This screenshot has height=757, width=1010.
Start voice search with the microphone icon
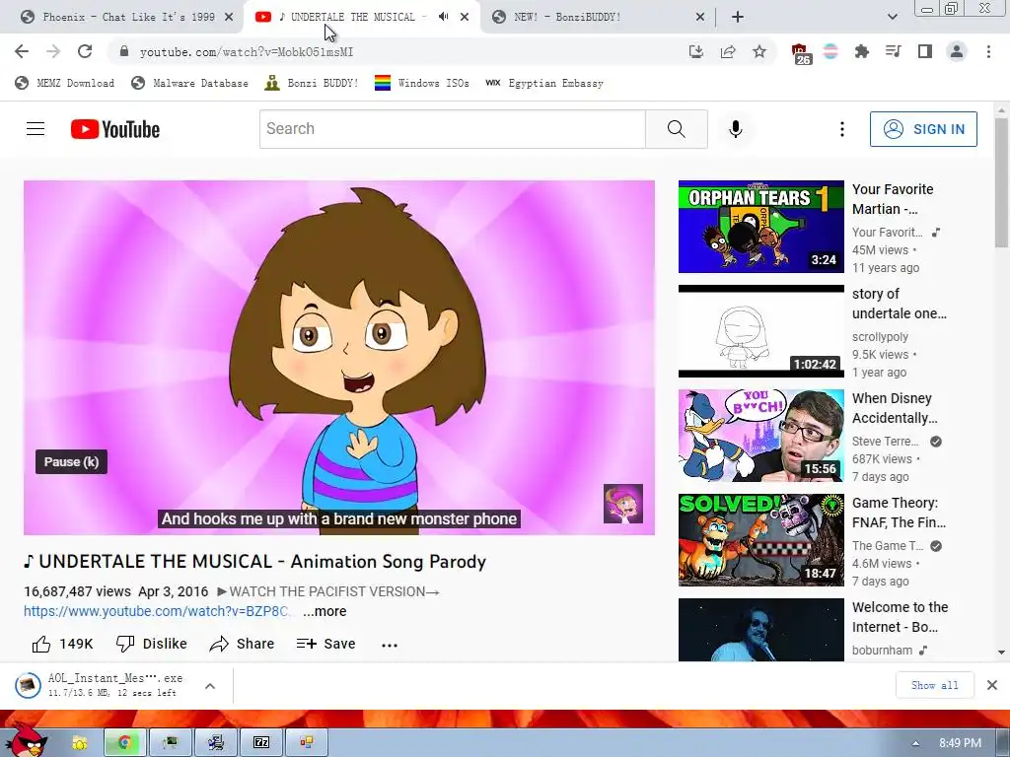coord(736,129)
